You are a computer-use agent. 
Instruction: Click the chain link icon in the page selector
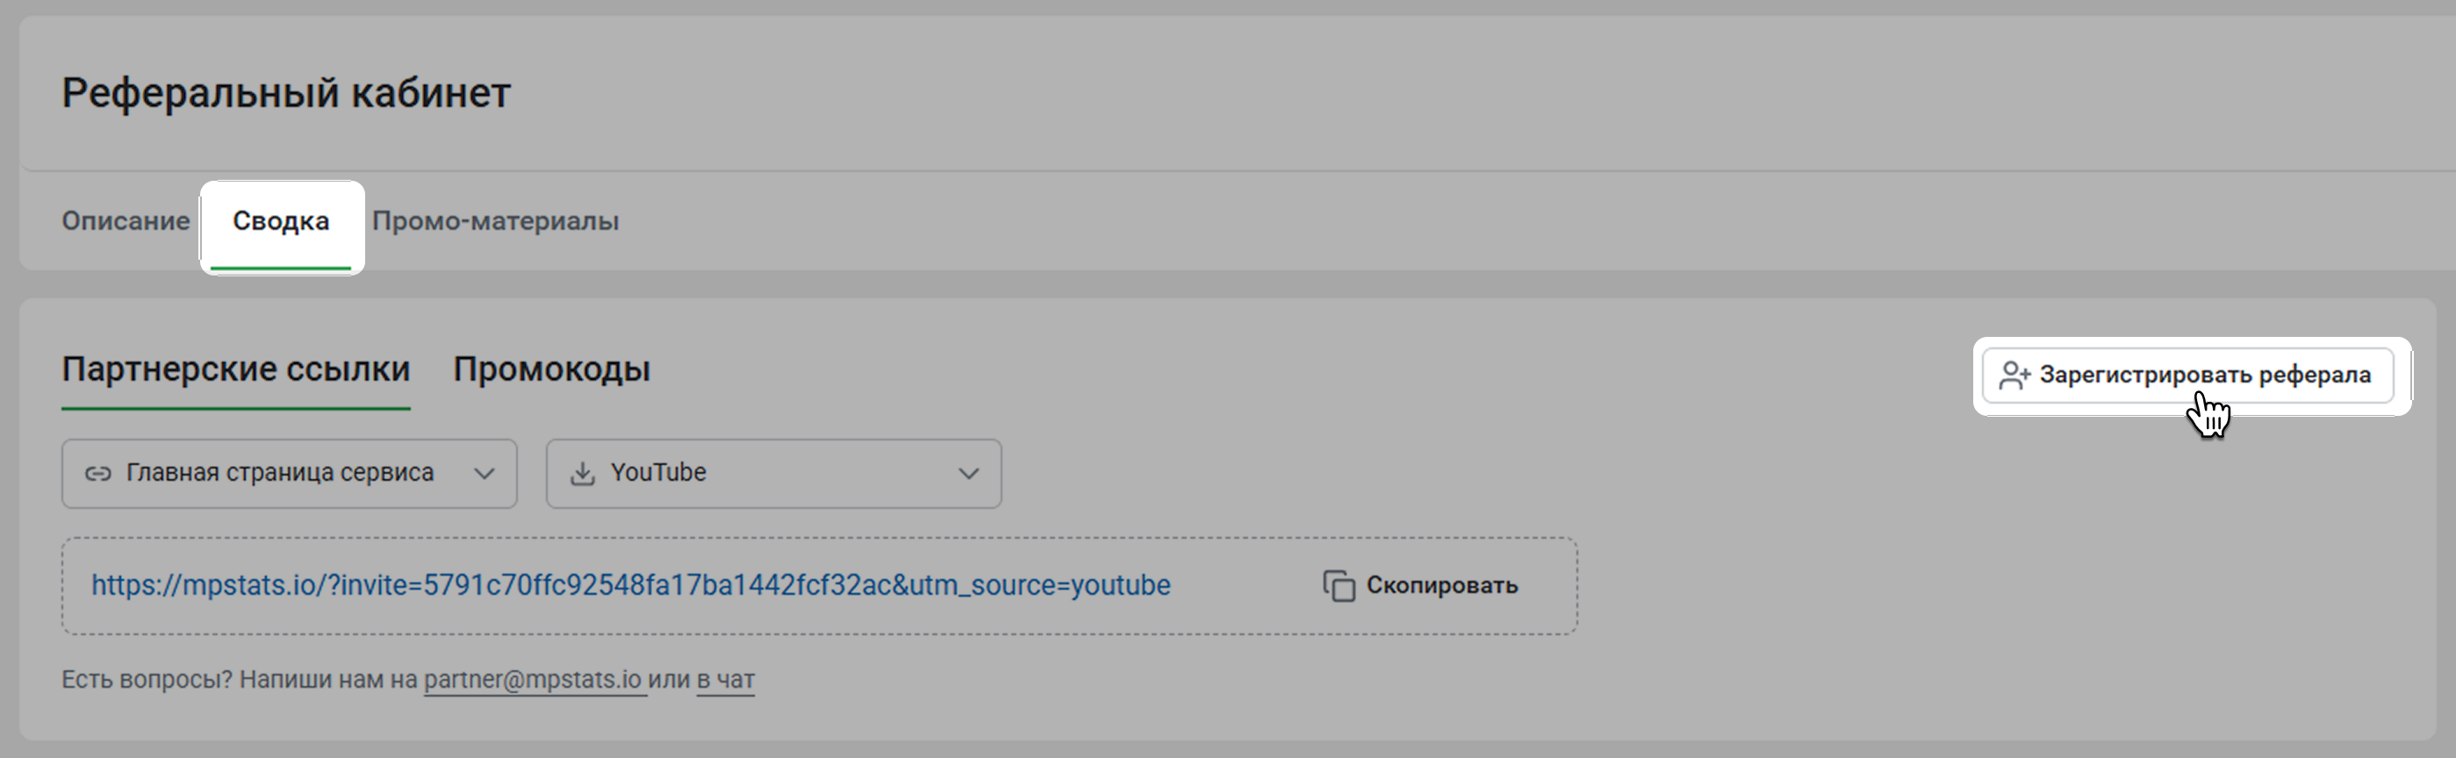coord(98,474)
